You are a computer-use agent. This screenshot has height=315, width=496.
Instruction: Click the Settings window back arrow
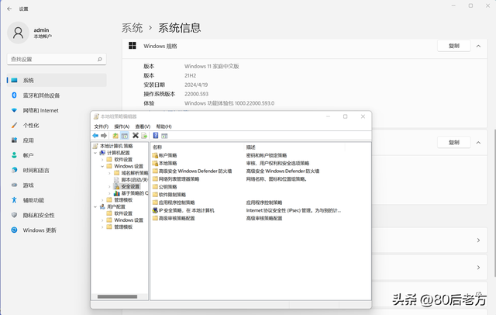coord(9,9)
